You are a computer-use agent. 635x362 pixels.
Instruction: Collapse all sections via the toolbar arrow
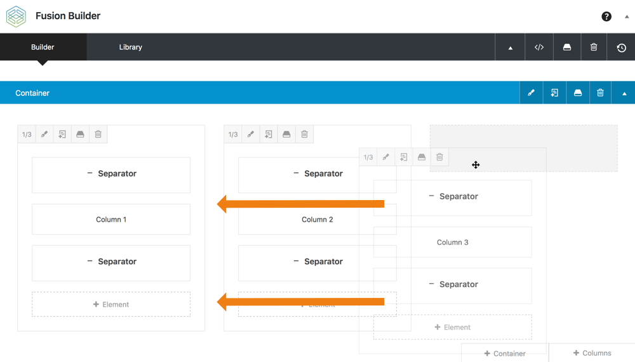pyautogui.click(x=510, y=48)
